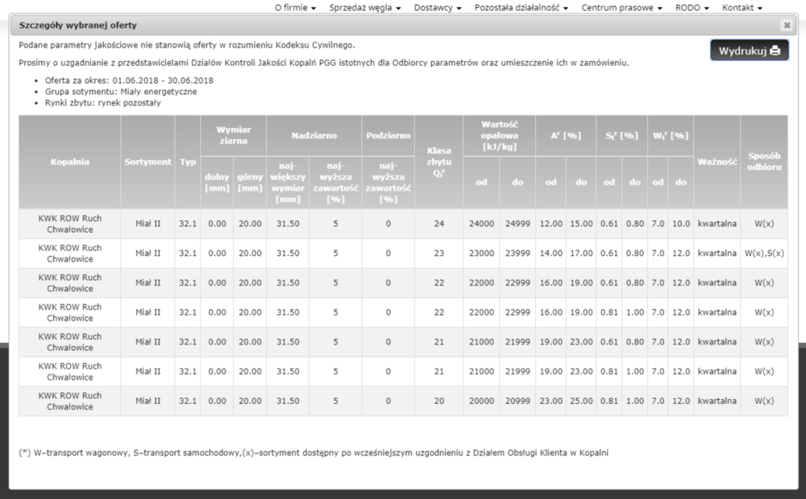This screenshot has height=499, width=806.
Task: Click the Wydrukuj print button
Action: (749, 51)
